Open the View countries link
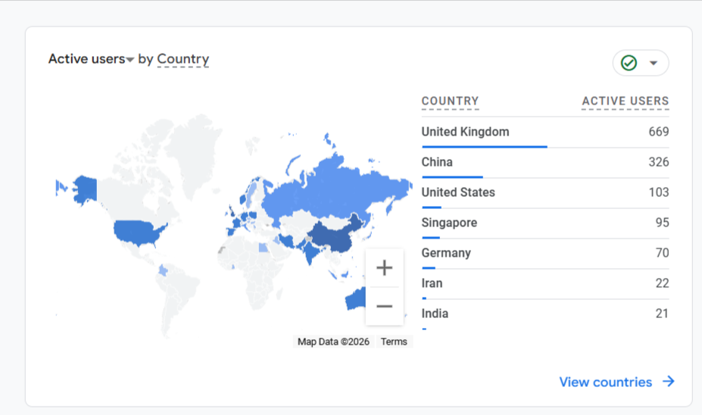Image resolution: width=702 pixels, height=415 pixels. pyautogui.click(x=605, y=382)
